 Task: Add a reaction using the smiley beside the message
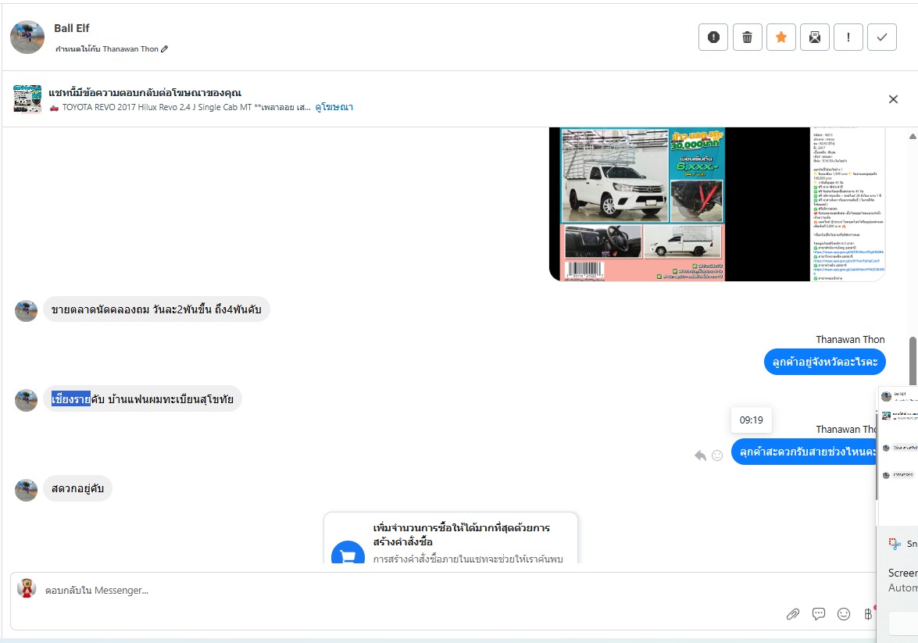(717, 455)
